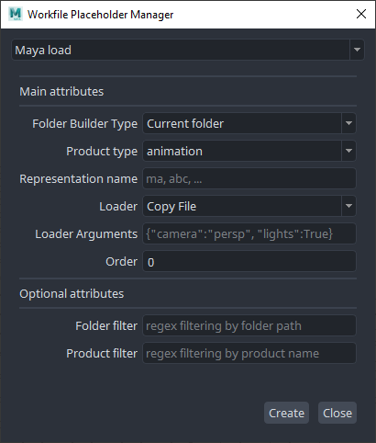Viewport: 376px width, 443px height.
Task: Click the Create button
Action: [286, 413]
